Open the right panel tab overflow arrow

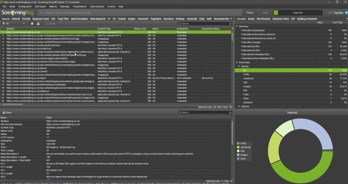coord(347,19)
